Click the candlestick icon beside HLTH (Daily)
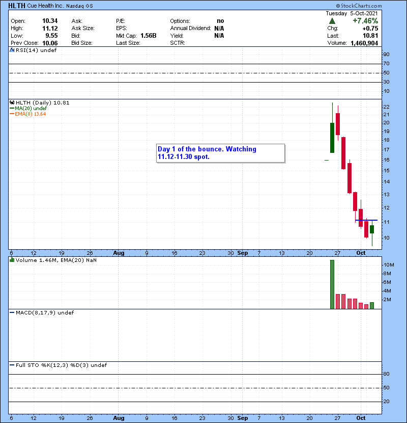The width and height of the screenshot is (407, 423). point(12,103)
